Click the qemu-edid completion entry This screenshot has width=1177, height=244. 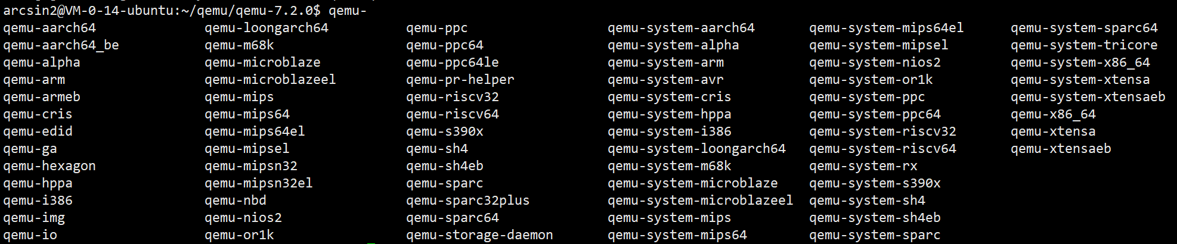click(38, 132)
